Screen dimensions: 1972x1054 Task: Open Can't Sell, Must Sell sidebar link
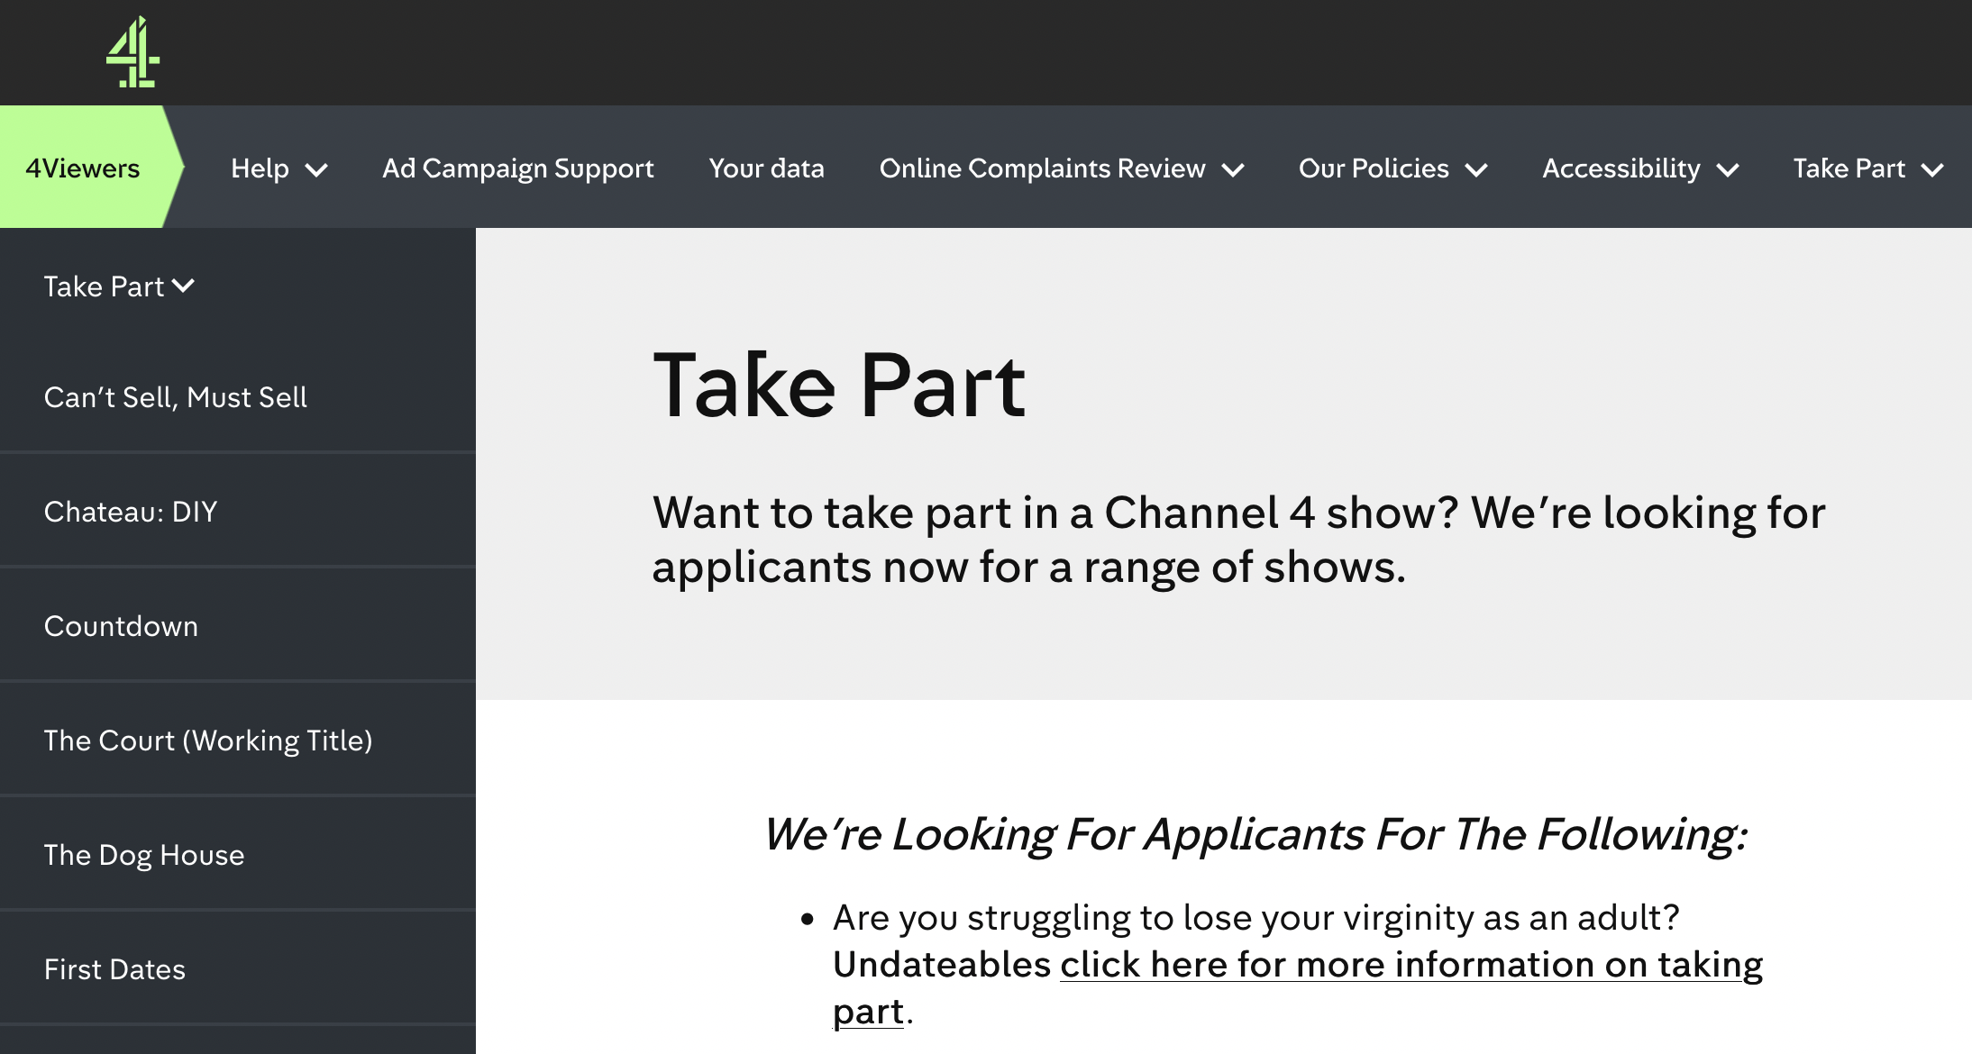(x=176, y=397)
